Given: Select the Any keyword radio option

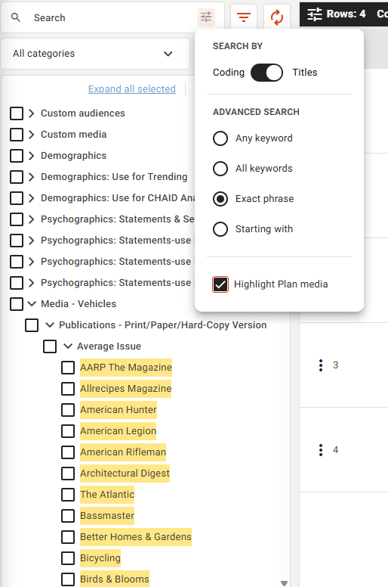Looking at the screenshot, I should 220,138.
